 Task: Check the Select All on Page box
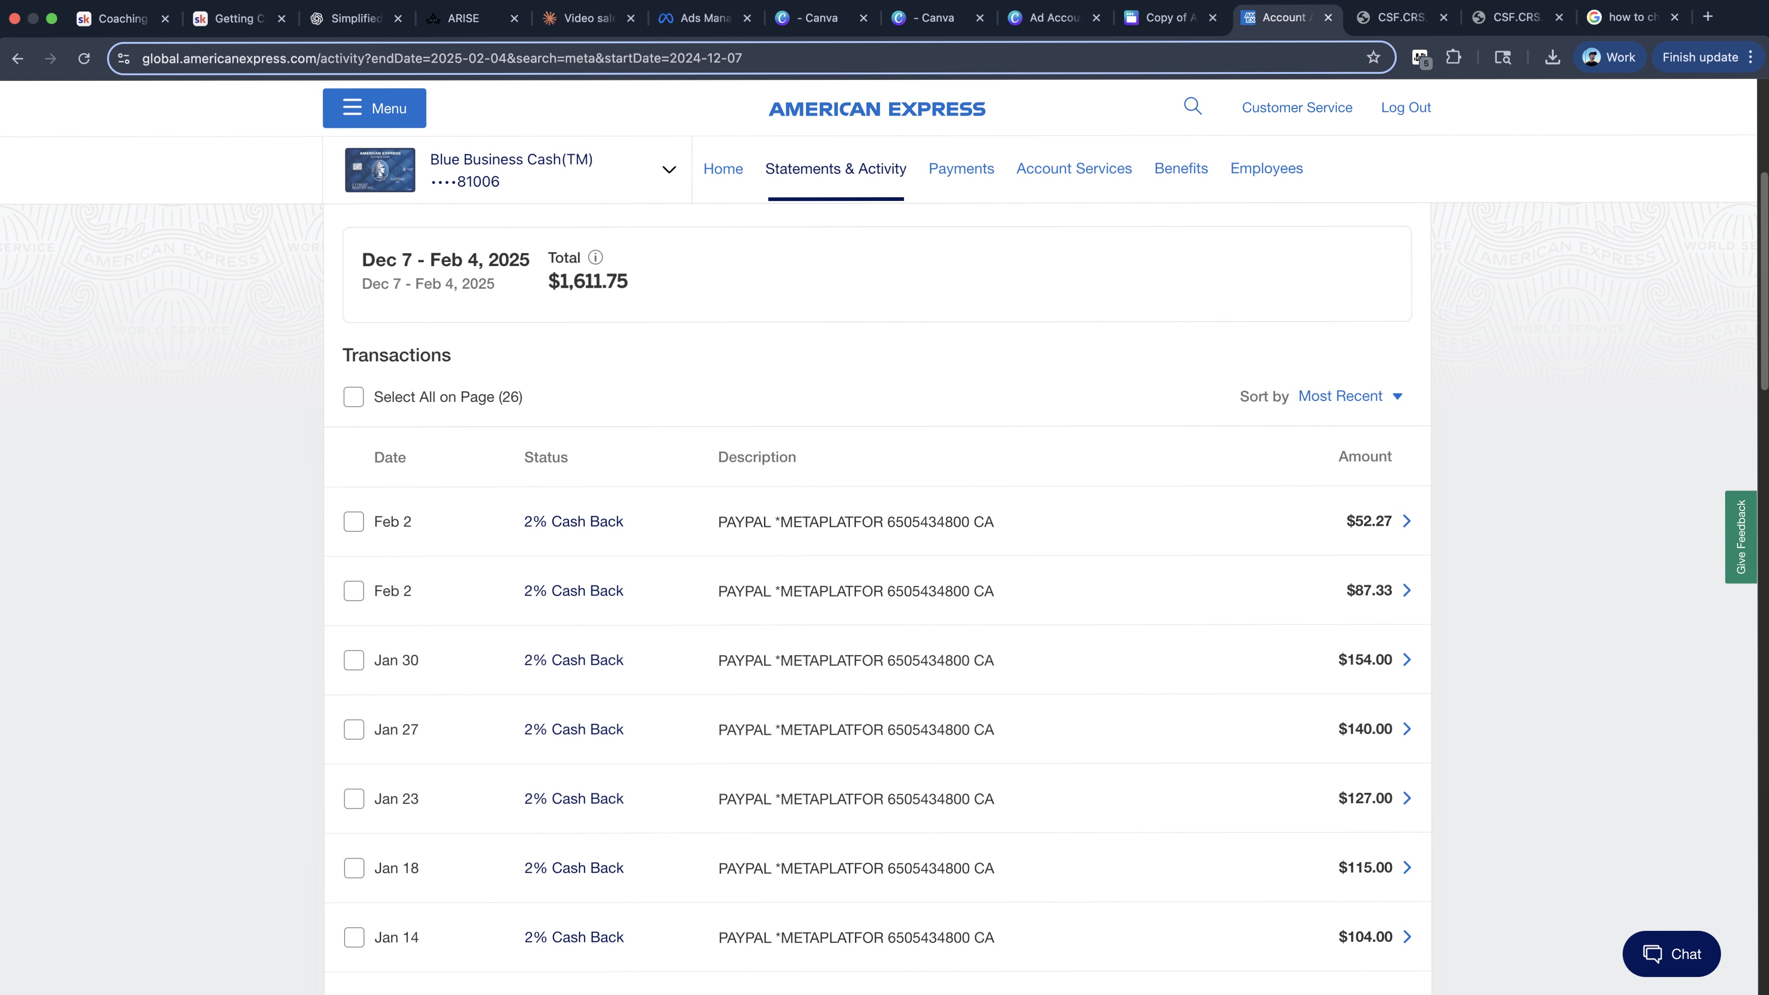(x=354, y=397)
